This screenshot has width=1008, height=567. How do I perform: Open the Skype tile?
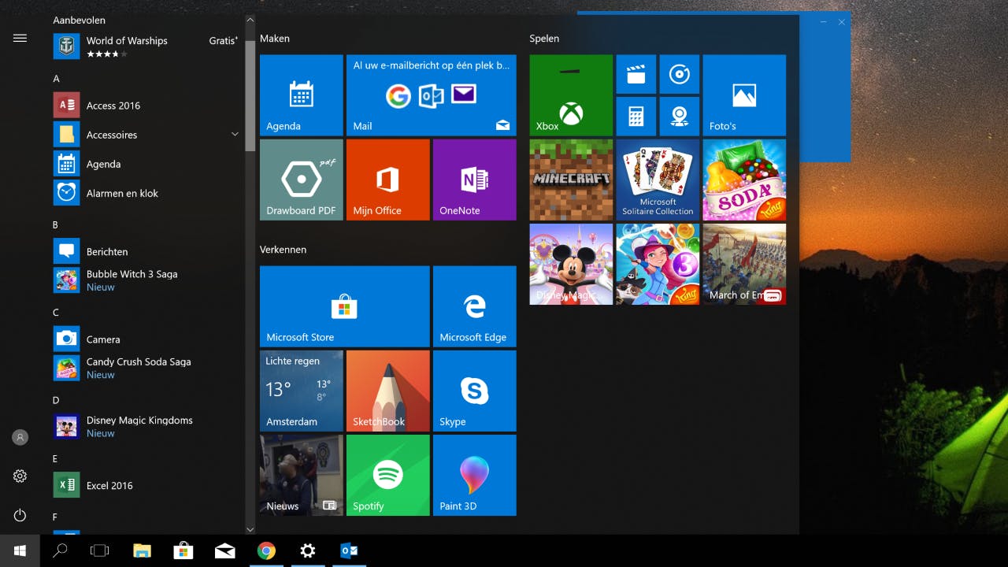click(474, 391)
